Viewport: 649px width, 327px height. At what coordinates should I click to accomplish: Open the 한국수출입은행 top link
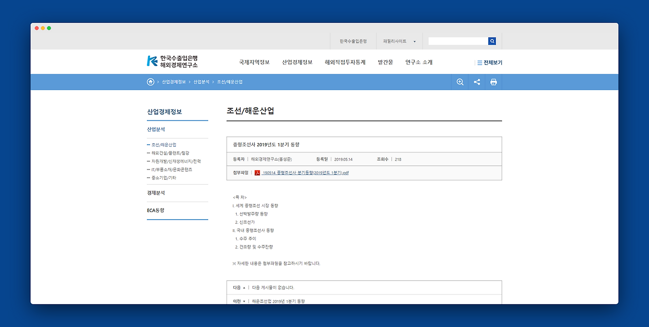coord(353,42)
